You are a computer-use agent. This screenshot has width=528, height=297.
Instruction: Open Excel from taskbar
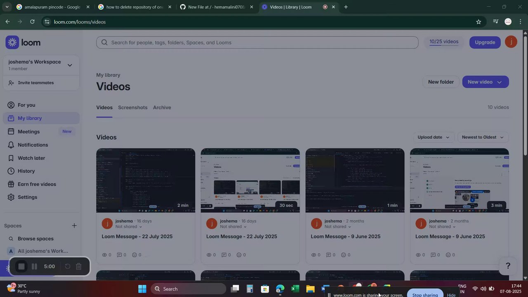(x=295, y=289)
